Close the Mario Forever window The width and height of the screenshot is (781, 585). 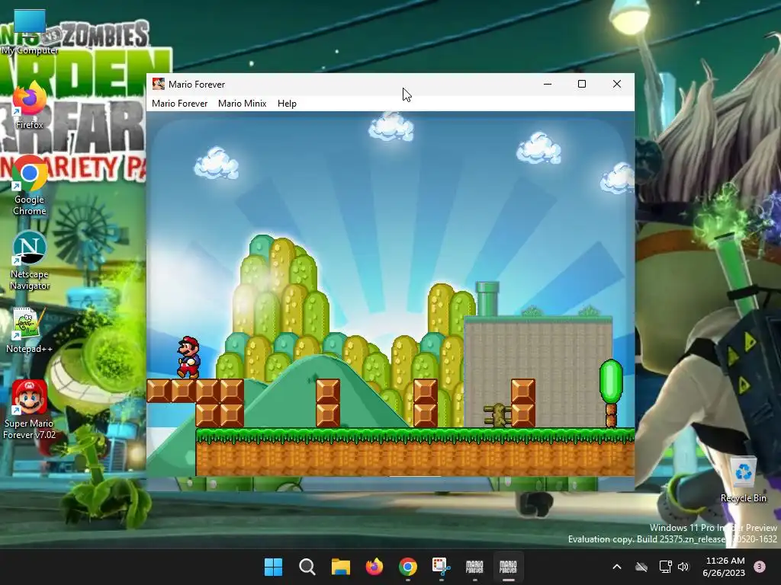point(616,84)
